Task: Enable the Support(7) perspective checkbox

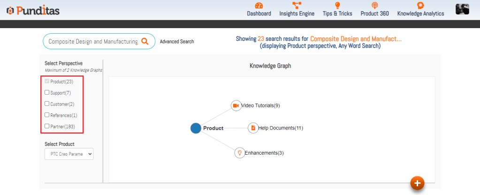Action: pos(47,93)
